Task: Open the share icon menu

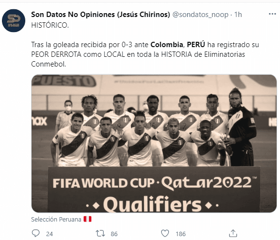Action: click(233, 233)
